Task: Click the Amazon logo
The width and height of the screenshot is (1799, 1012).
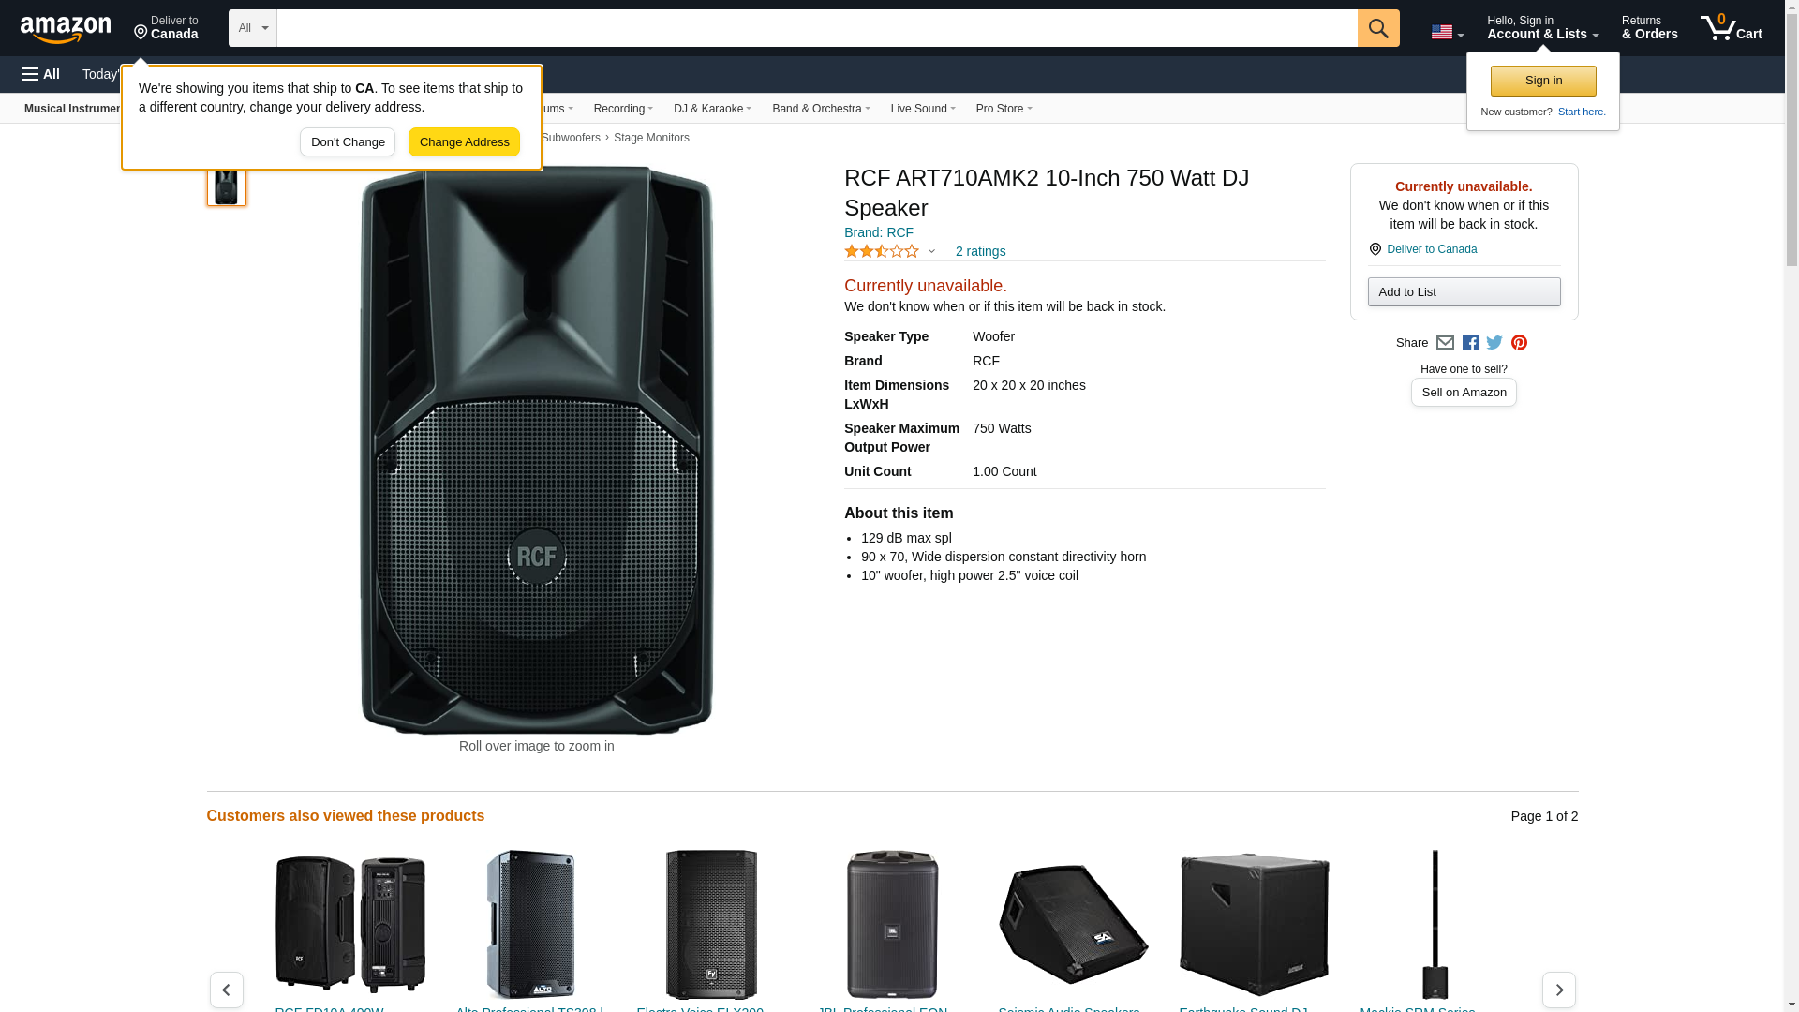Action: coord(66,29)
